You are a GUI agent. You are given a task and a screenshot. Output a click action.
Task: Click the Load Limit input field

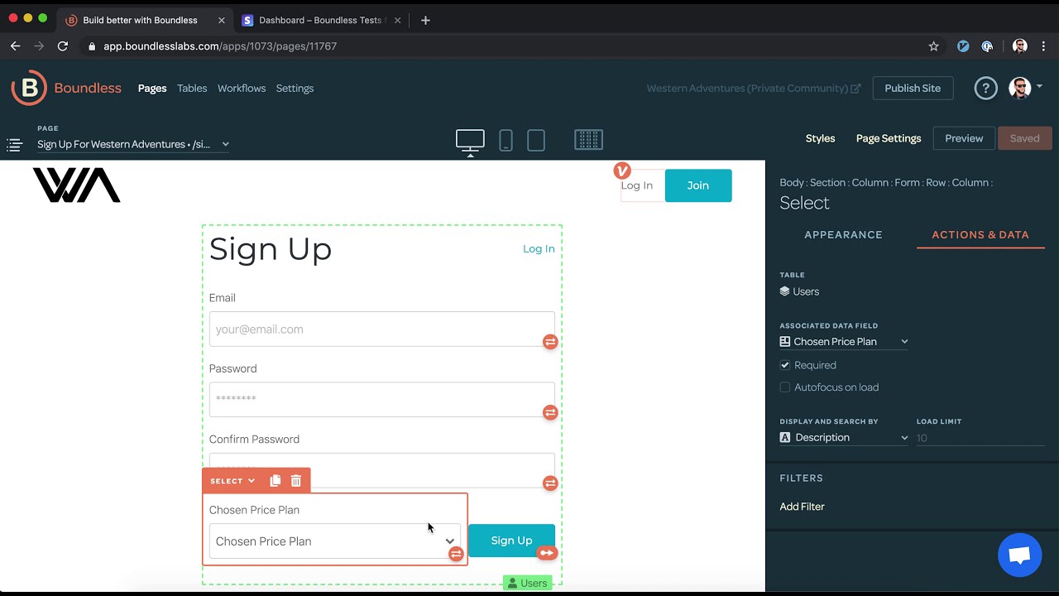[980, 438]
